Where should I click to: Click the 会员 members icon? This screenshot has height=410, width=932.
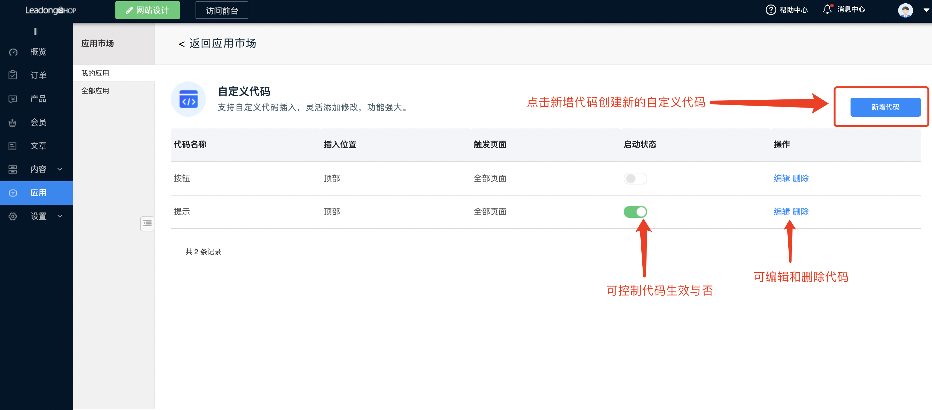13,122
